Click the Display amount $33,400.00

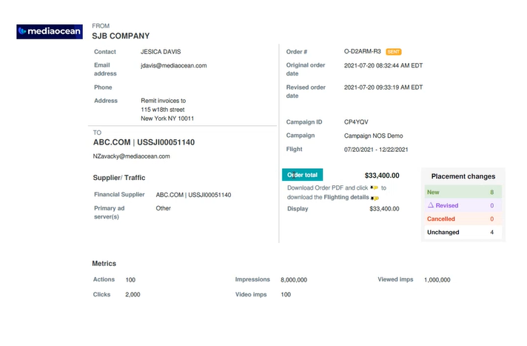point(384,209)
